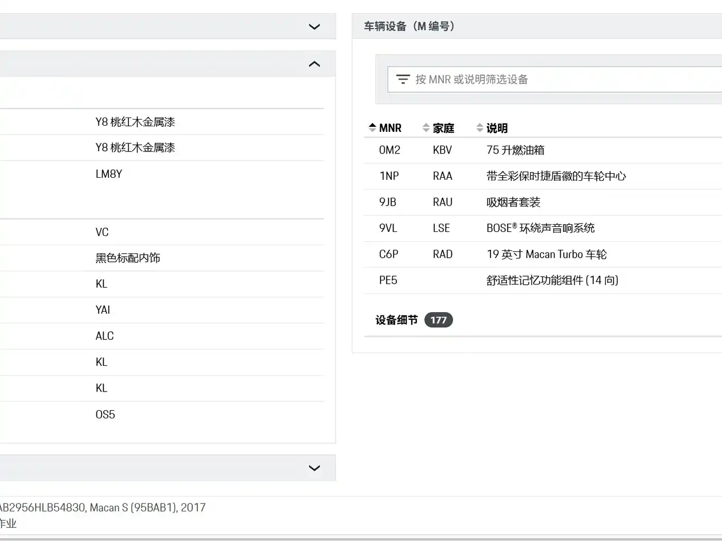Select the 9JB 吸烟者套装 row
This screenshot has height=541, width=722.
543,202
